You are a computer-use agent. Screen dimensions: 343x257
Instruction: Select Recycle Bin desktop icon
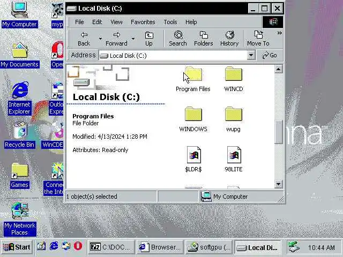tap(20, 135)
